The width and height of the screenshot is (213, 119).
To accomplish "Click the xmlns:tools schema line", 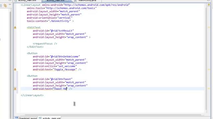I will point(62,8).
